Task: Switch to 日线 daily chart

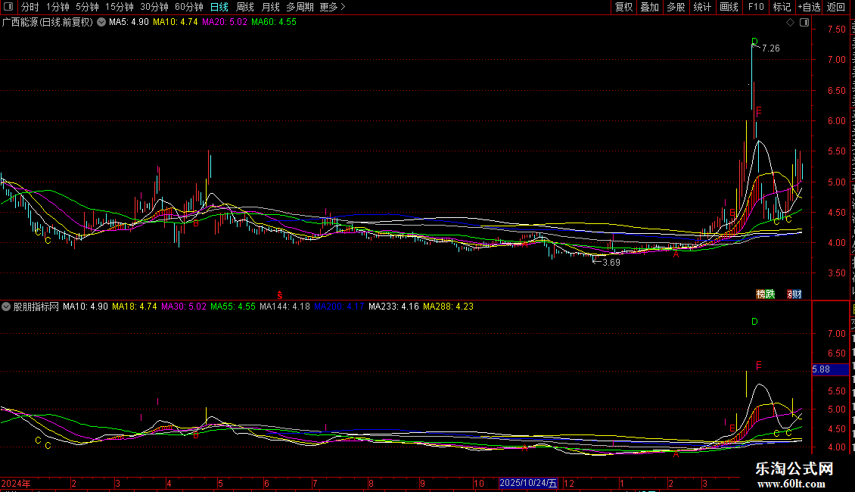Action: point(219,7)
